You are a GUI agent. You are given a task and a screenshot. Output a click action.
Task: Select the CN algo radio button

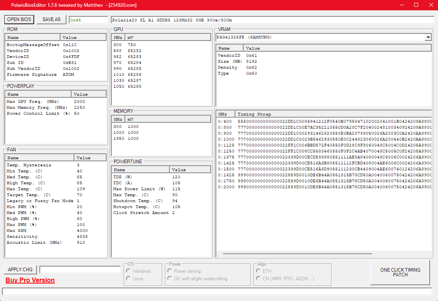pyautogui.click(x=258, y=279)
